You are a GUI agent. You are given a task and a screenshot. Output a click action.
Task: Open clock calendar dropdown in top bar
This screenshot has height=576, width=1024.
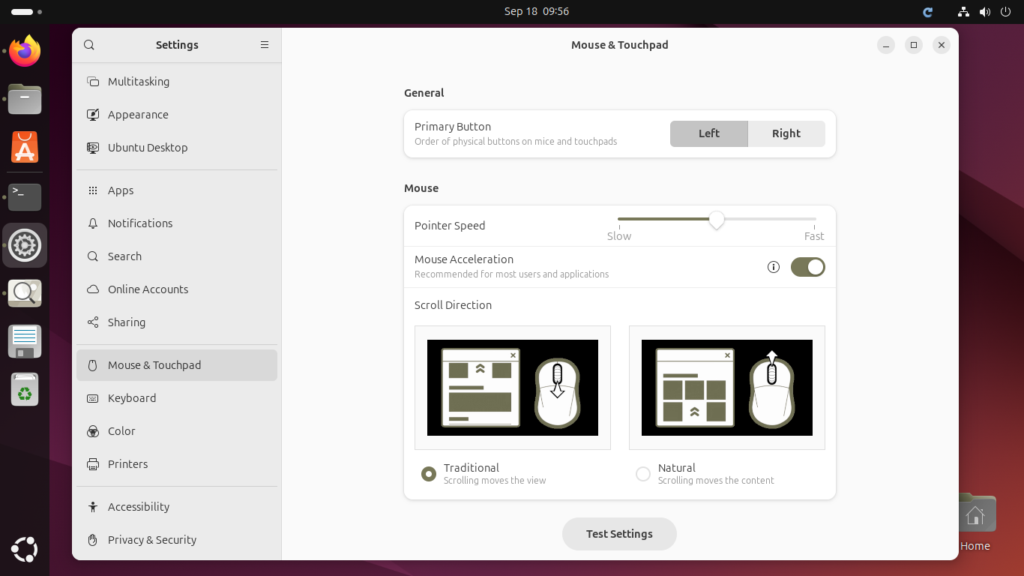point(536,11)
